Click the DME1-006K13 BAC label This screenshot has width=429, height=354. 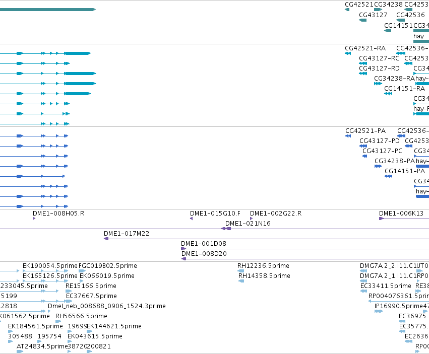(x=401, y=214)
